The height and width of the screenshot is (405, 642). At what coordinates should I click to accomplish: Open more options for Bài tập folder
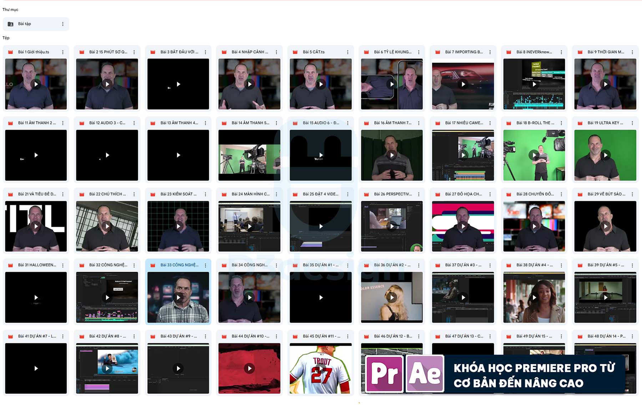pyautogui.click(x=63, y=24)
